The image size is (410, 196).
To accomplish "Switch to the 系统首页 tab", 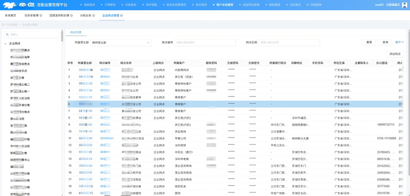I will click(10, 15).
